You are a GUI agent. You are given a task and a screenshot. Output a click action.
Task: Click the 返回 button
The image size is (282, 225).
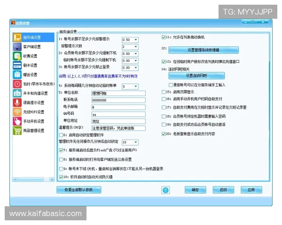(x=223, y=190)
